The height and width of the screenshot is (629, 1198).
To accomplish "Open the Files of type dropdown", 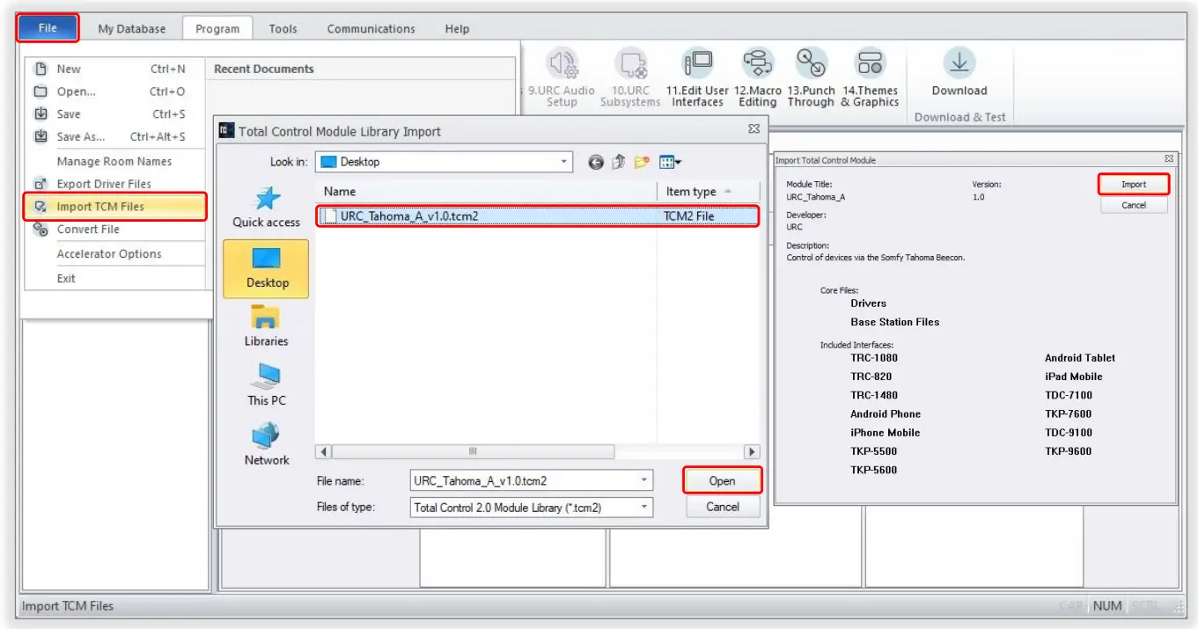I will (641, 506).
